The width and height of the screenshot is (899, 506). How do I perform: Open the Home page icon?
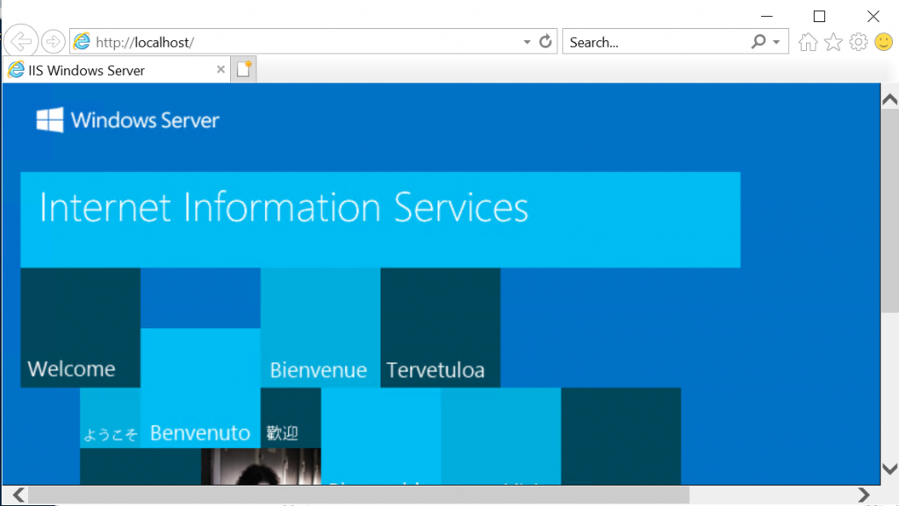[808, 42]
